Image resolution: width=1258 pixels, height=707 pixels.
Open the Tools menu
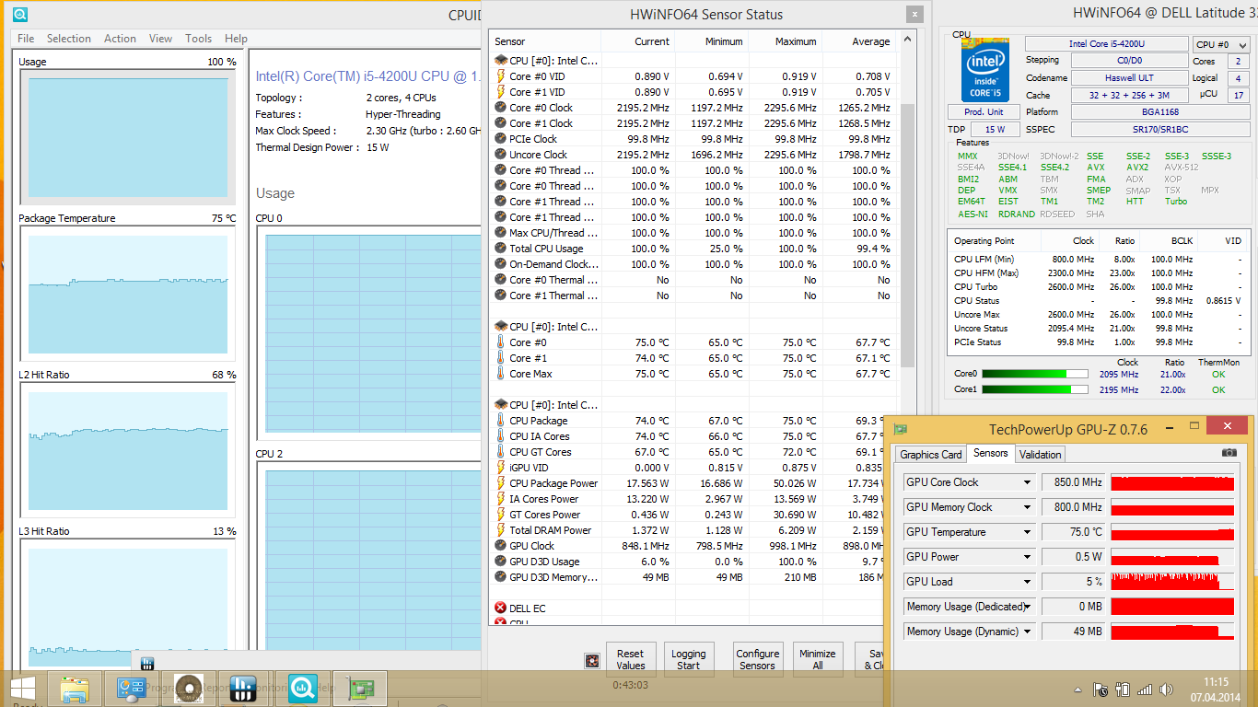tap(199, 39)
